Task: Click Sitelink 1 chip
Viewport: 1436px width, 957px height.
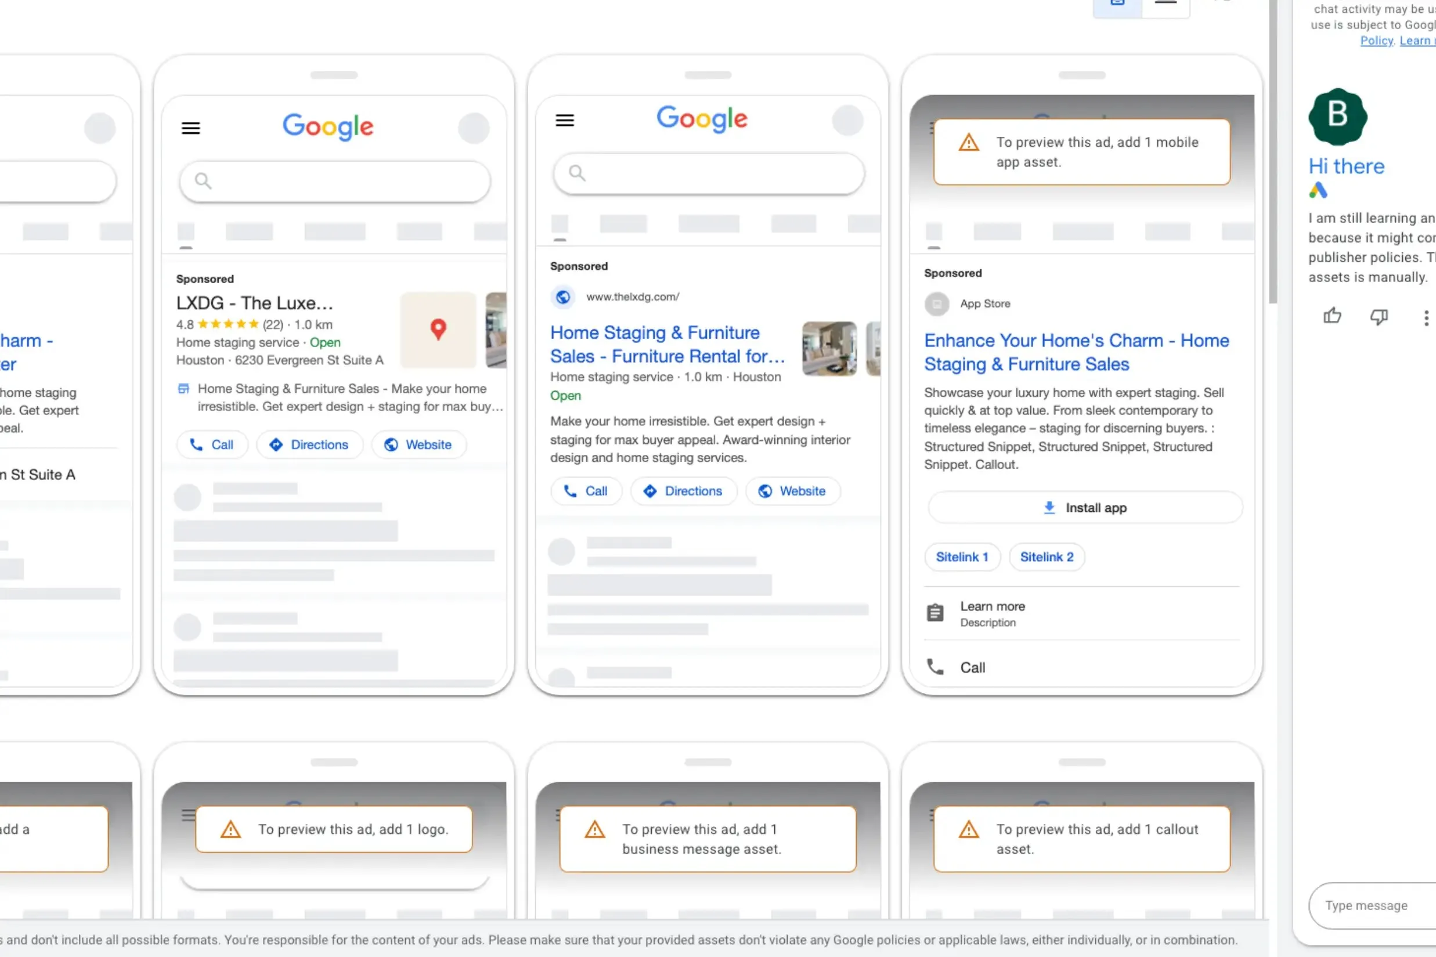Action: click(962, 557)
